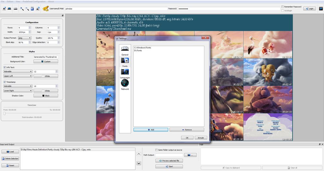Close the Logs dock panel
The image size is (324, 171).
(322, 144)
